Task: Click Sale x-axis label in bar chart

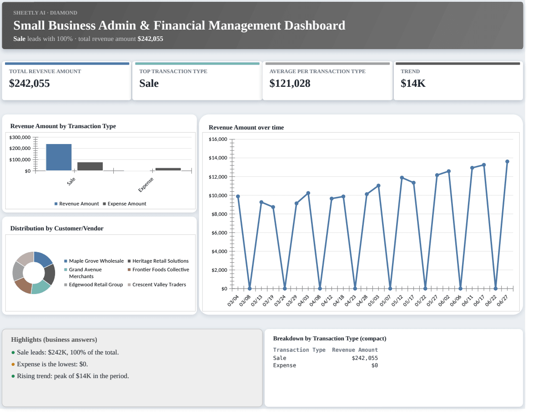Action: pyautogui.click(x=71, y=181)
